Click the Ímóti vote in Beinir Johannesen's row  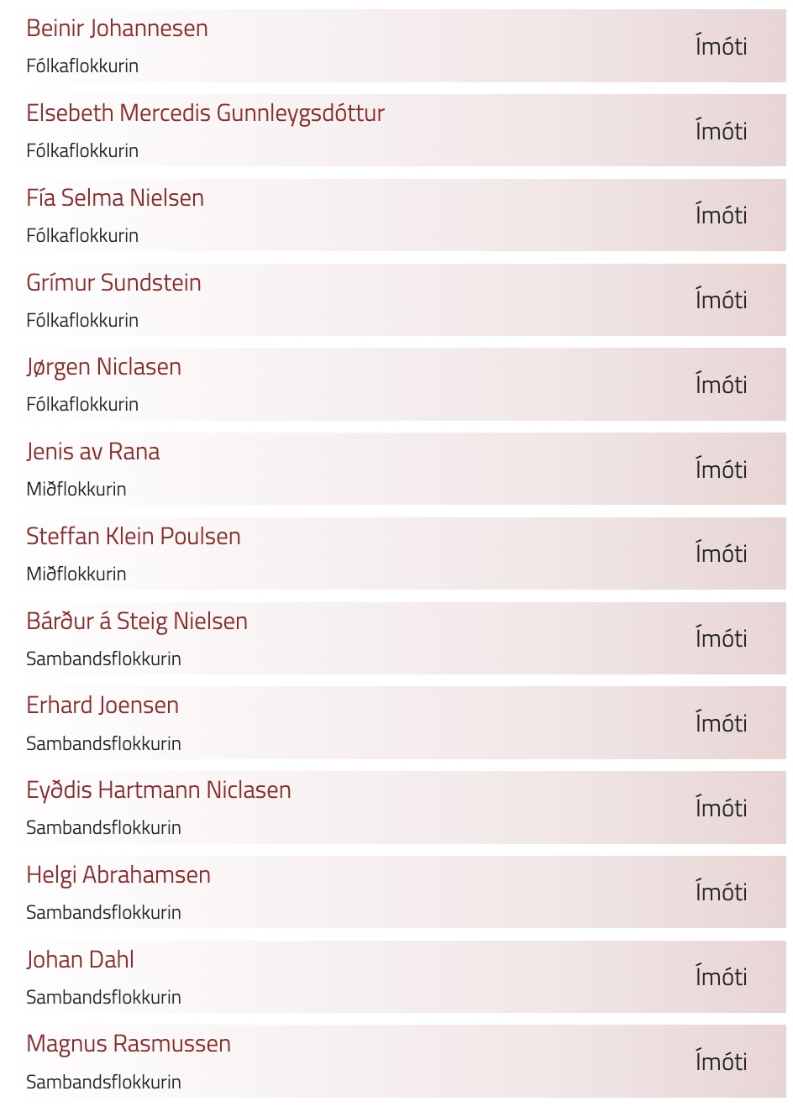point(721,46)
